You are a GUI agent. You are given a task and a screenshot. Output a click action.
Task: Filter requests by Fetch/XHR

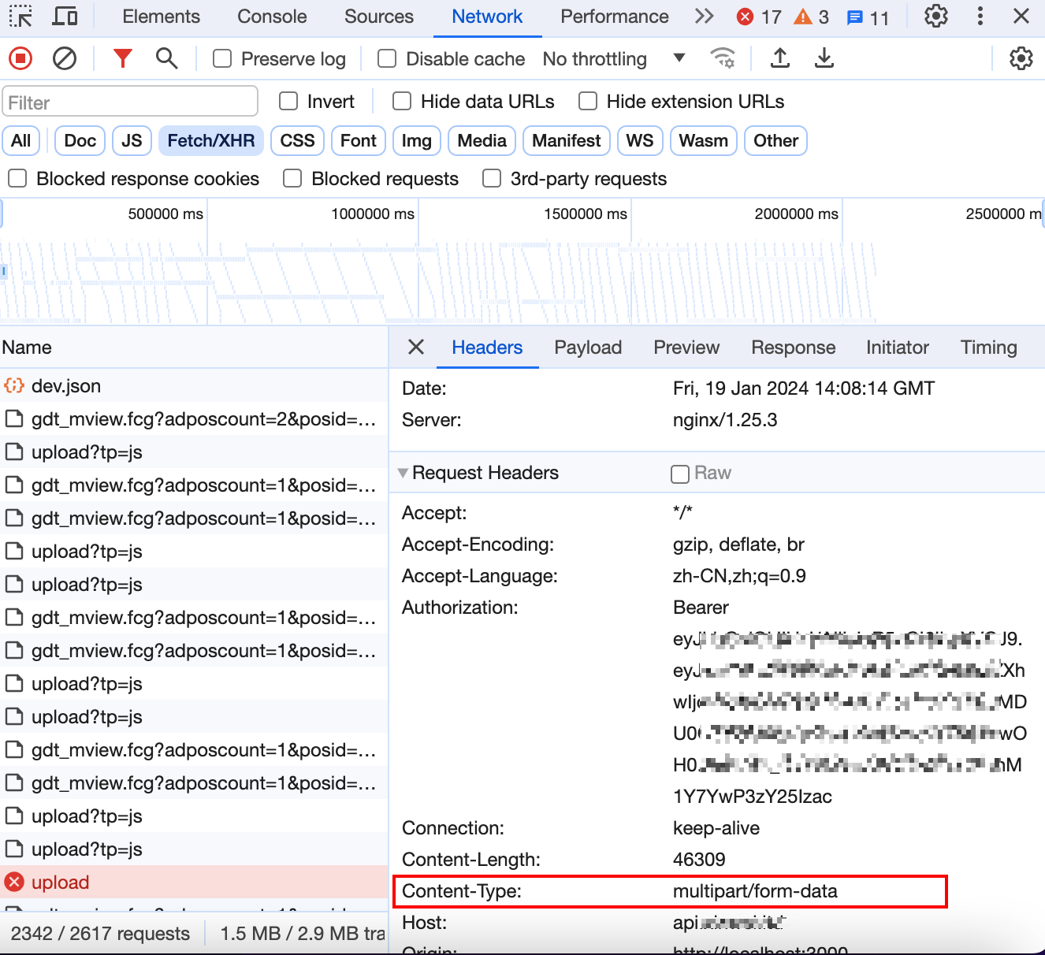click(x=210, y=141)
